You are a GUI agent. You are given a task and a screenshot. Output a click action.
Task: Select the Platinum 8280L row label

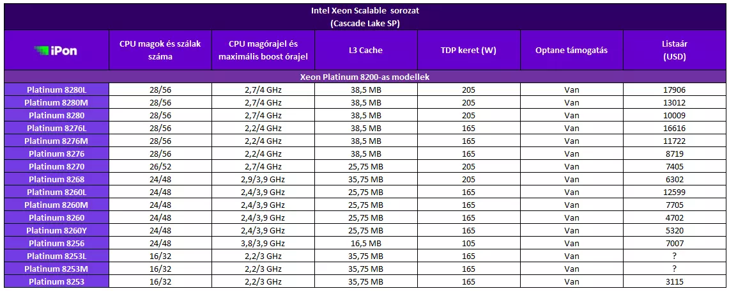[56, 90]
